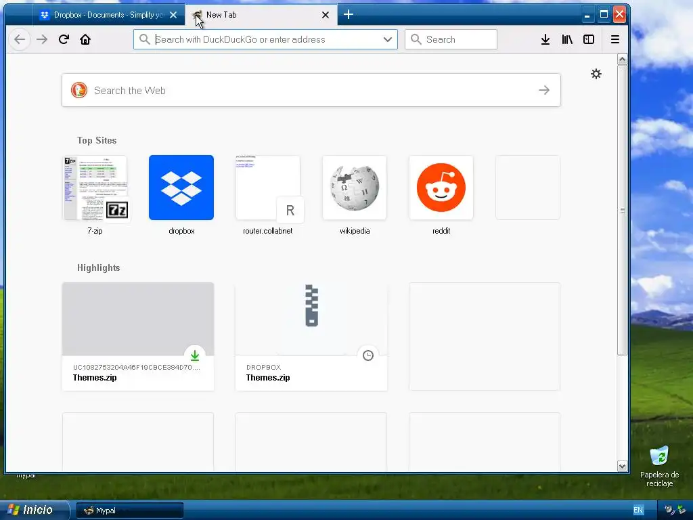Open a new tab with plus button

pyautogui.click(x=349, y=15)
